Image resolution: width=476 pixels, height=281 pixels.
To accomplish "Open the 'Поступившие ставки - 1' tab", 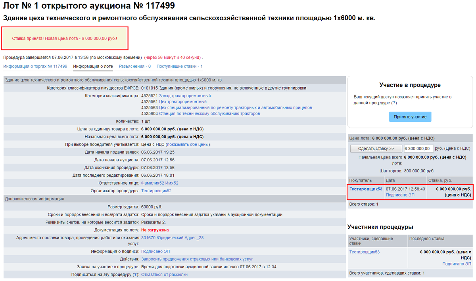I will tap(180, 66).
